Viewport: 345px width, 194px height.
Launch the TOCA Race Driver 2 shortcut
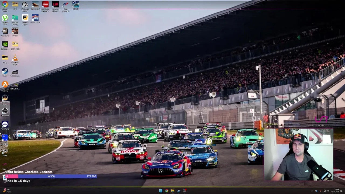(25, 6)
